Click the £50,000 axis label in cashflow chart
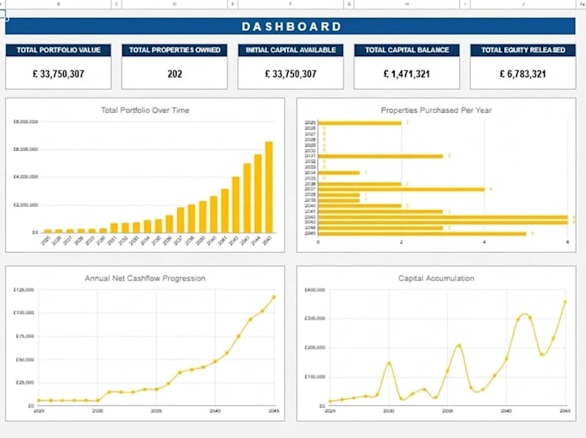The height and width of the screenshot is (438, 586). point(25,360)
